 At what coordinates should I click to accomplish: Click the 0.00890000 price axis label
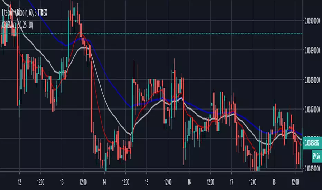tap(312, 50)
